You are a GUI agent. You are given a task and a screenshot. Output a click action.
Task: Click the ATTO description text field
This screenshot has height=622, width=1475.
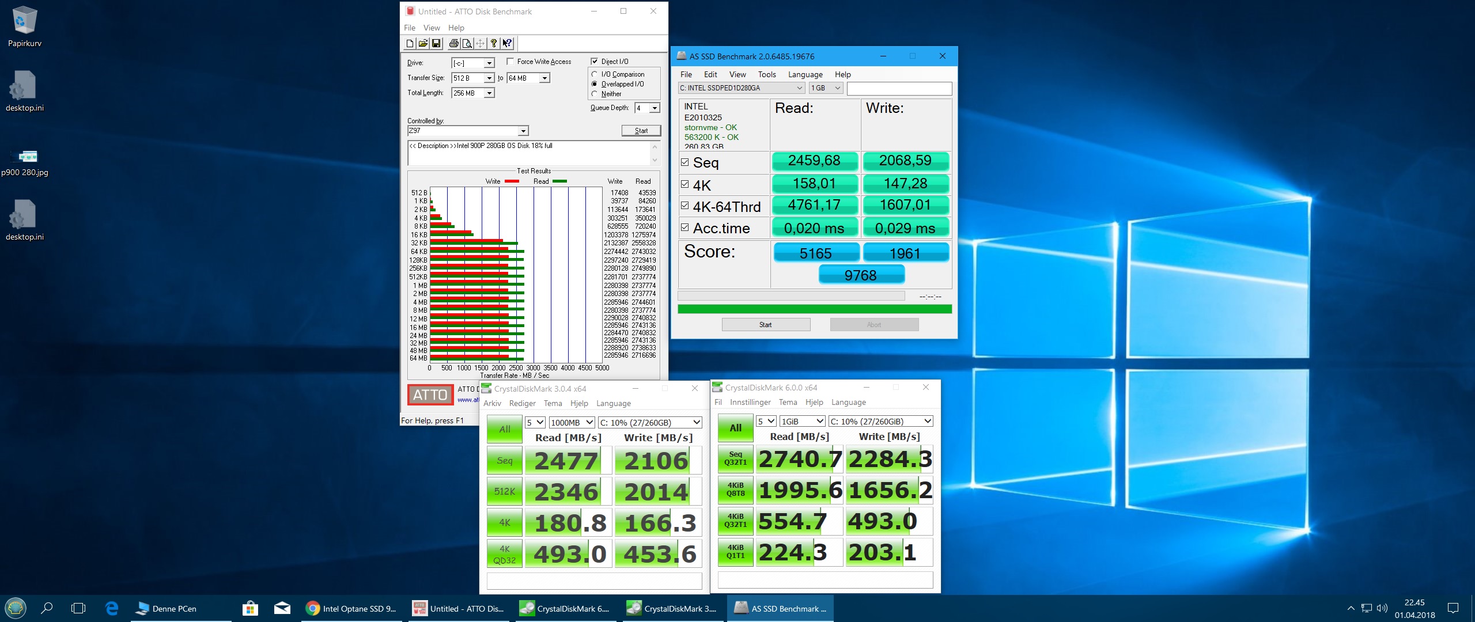tap(529, 153)
